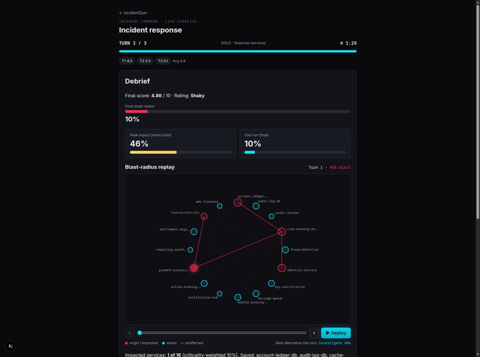
Task: Select the mobile-banking node
Action: point(238,297)
